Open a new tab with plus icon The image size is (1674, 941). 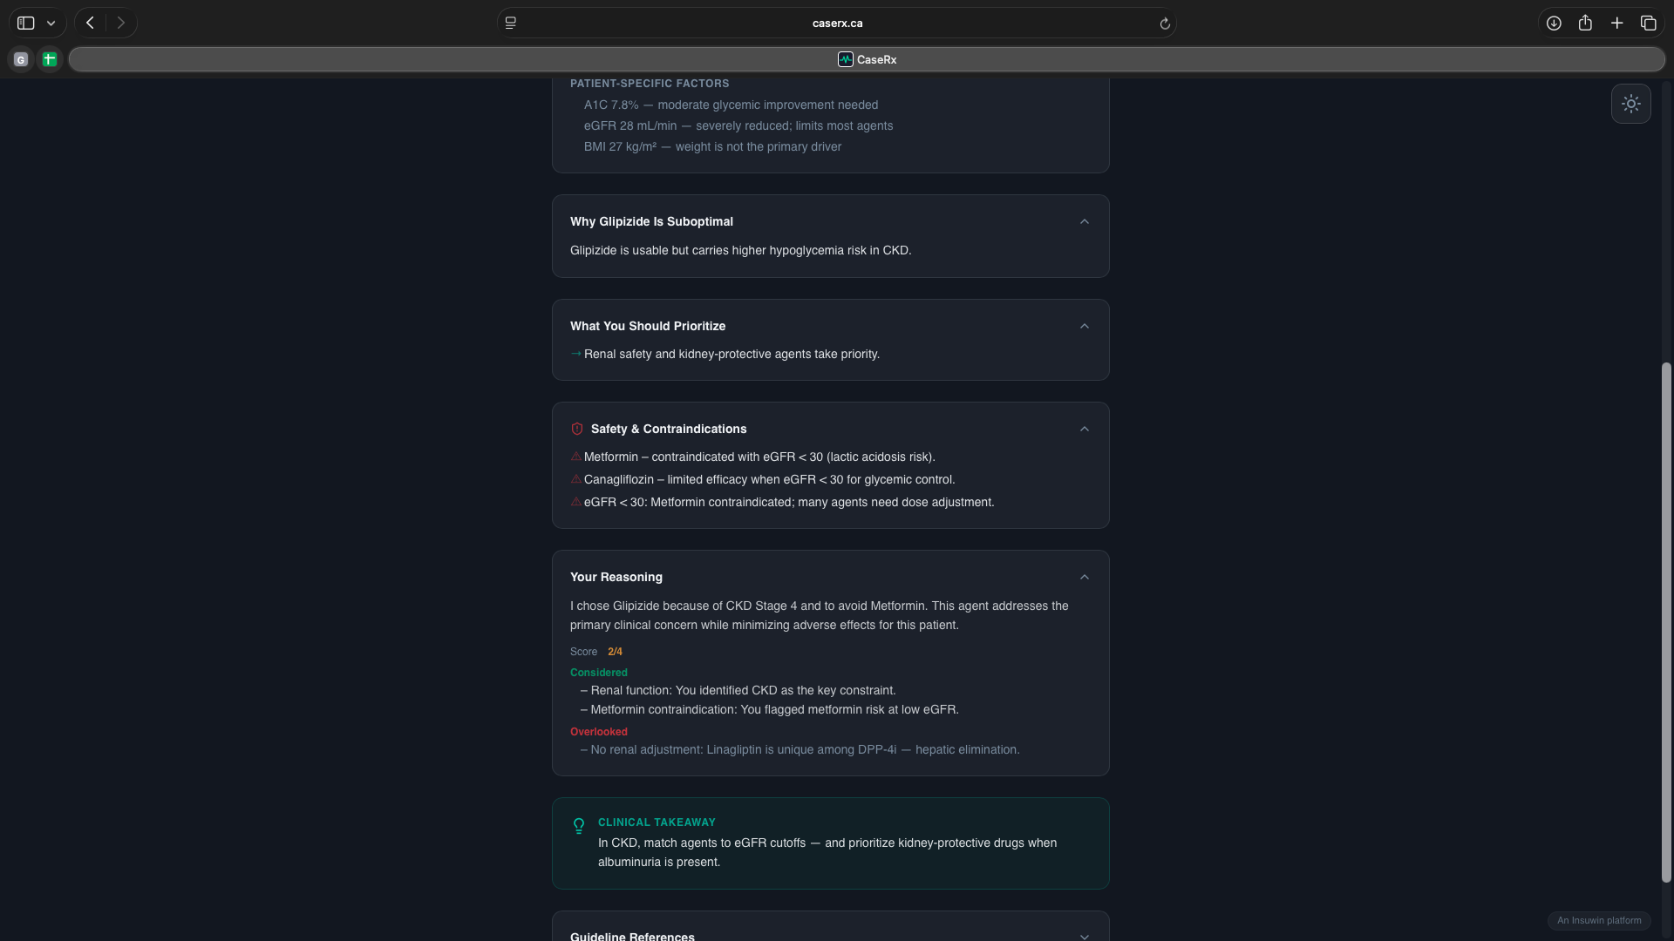(x=1616, y=23)
